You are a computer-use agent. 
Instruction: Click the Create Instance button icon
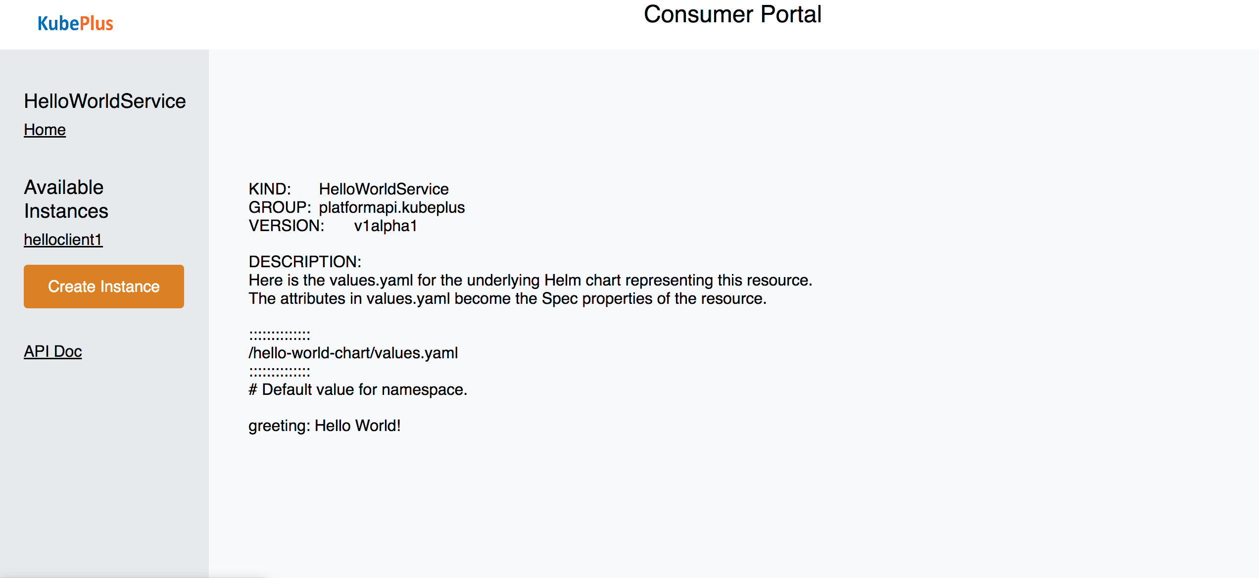click(x=104, y=287)
